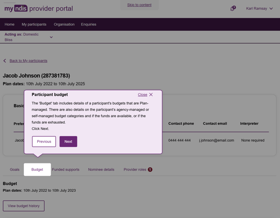This screenshot has height=218, width=280.
Task: Follow the Skip to content link
Action: [139, 5]
